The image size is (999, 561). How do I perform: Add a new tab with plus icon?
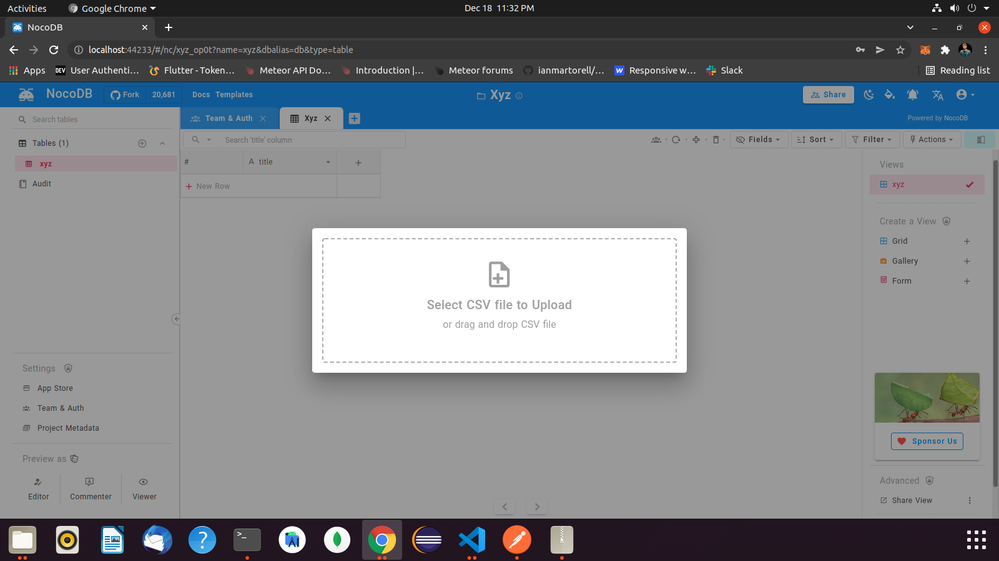(x=355, y=118)
